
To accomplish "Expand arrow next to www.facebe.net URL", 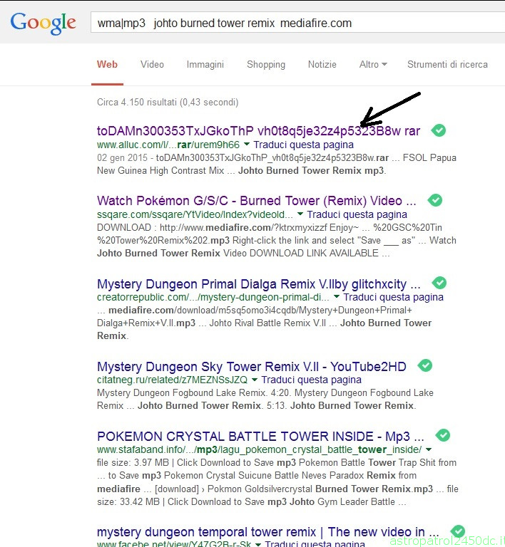I will pos(258,544).
